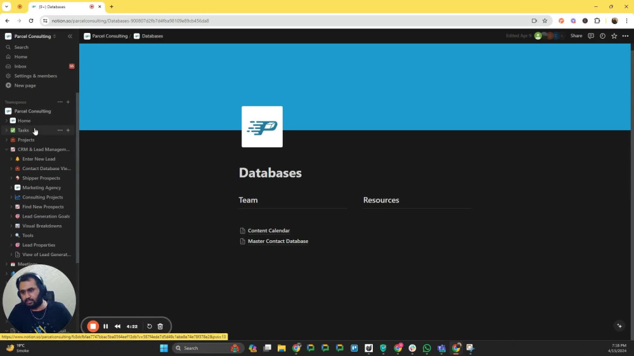Image resolution: width=634 pixels, height=356 pixels.
Task: Open Lead Generation Goals page
Action: point(46,216)
